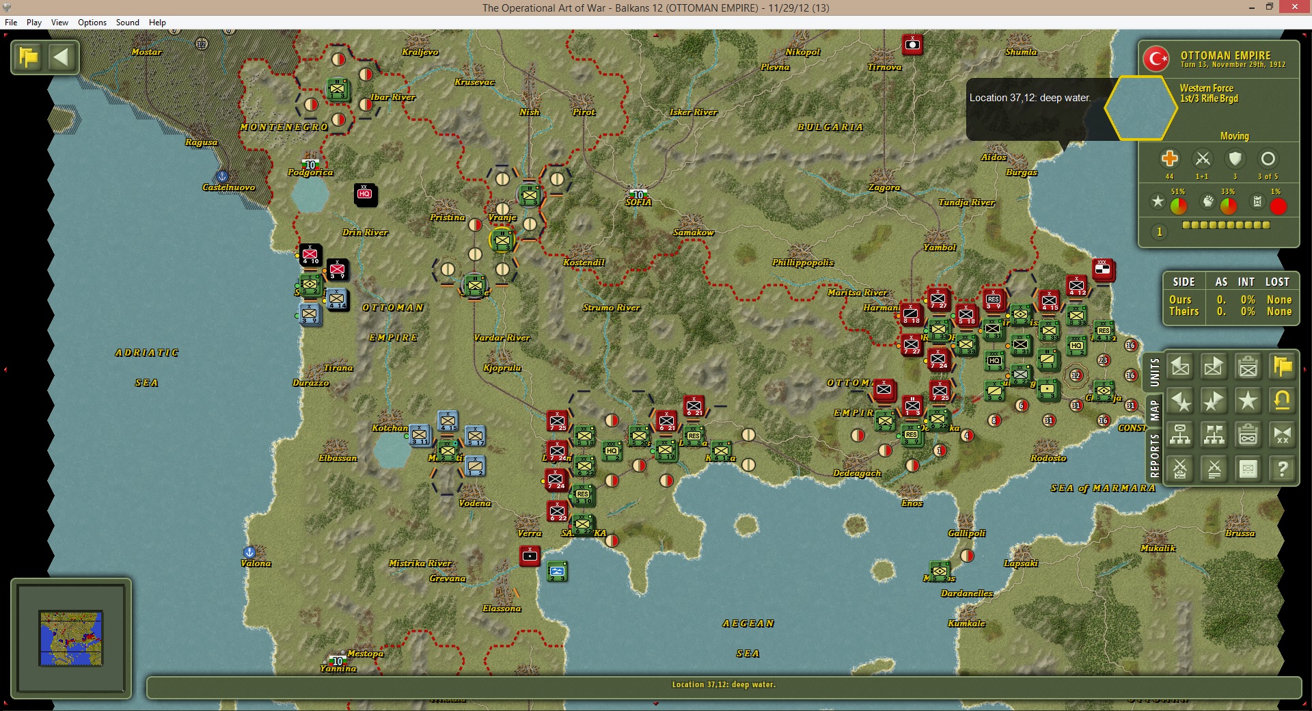The height and width of the screenshot is (711, 1312).
Task: Switch to the MAP tab
Action: coord(1154,410)
